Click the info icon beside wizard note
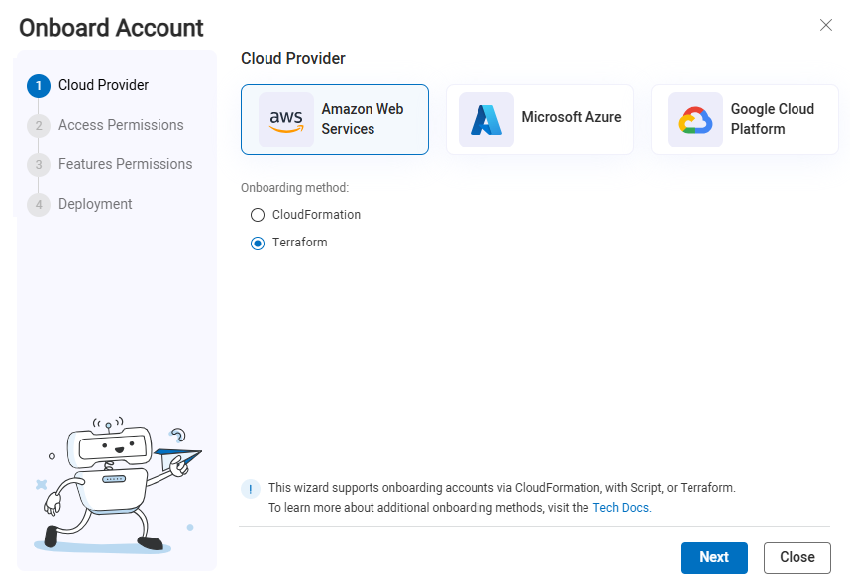The width and height of the screenshot is (850, 587). point(252,489)
